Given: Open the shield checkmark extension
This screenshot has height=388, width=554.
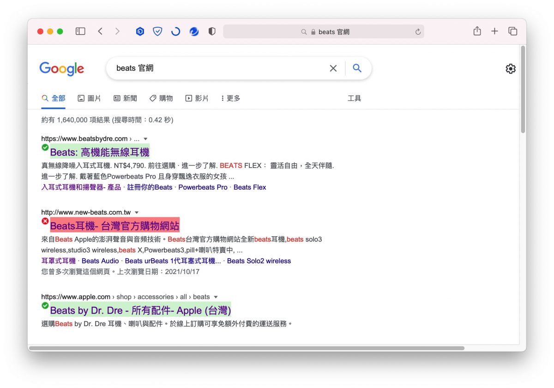Looking at the screenshot, I should click(157, 31).
